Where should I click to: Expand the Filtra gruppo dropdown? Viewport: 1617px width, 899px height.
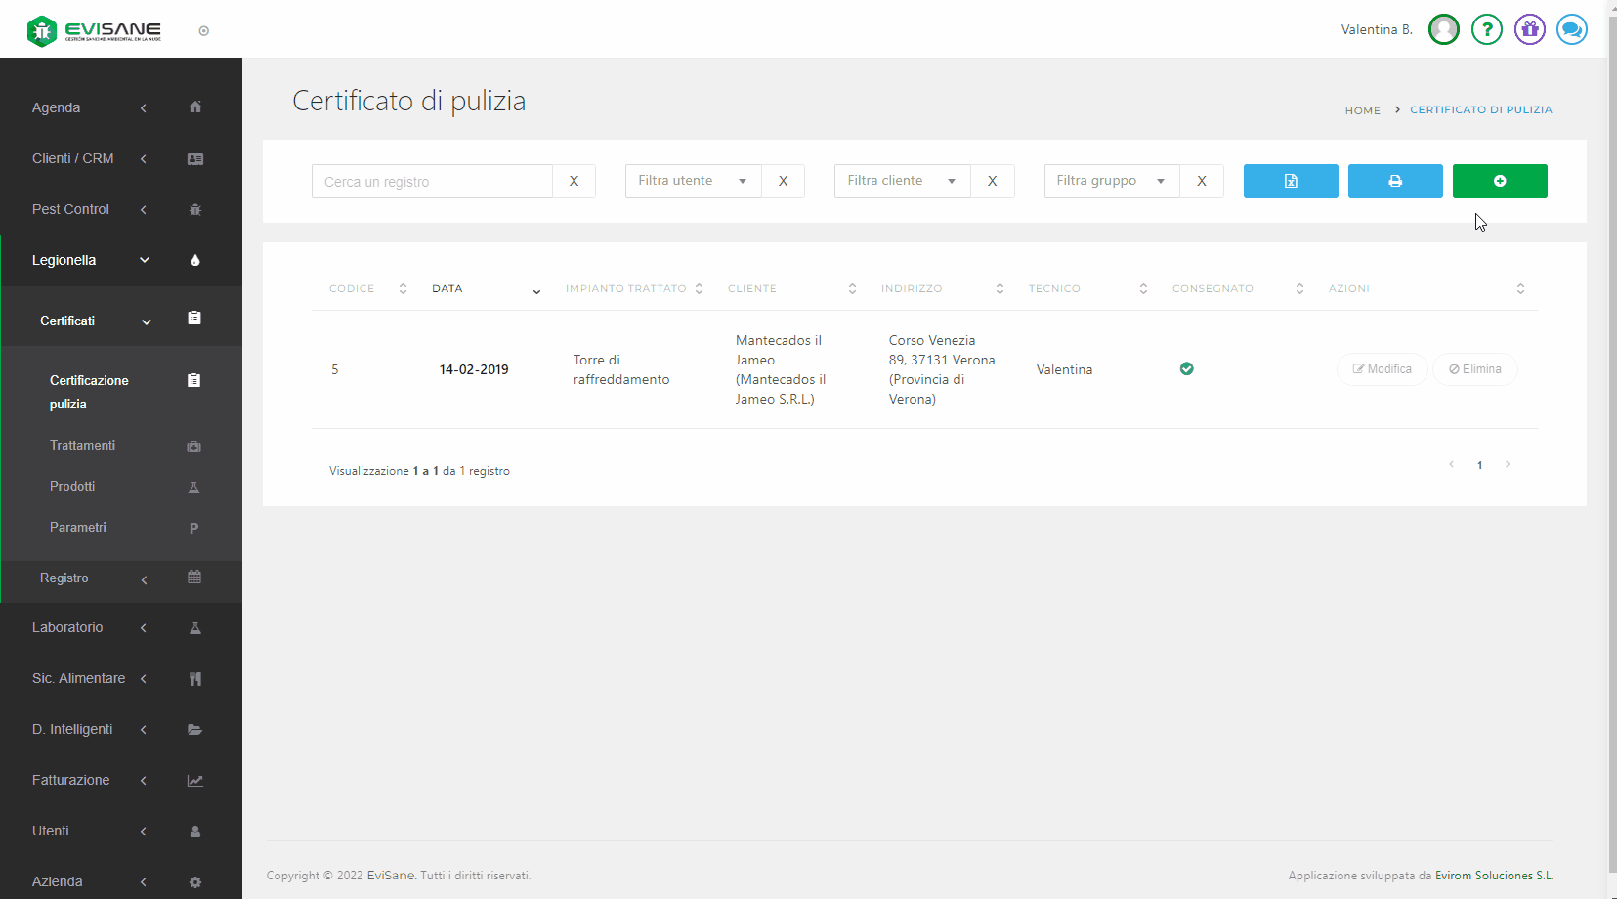1111,181
